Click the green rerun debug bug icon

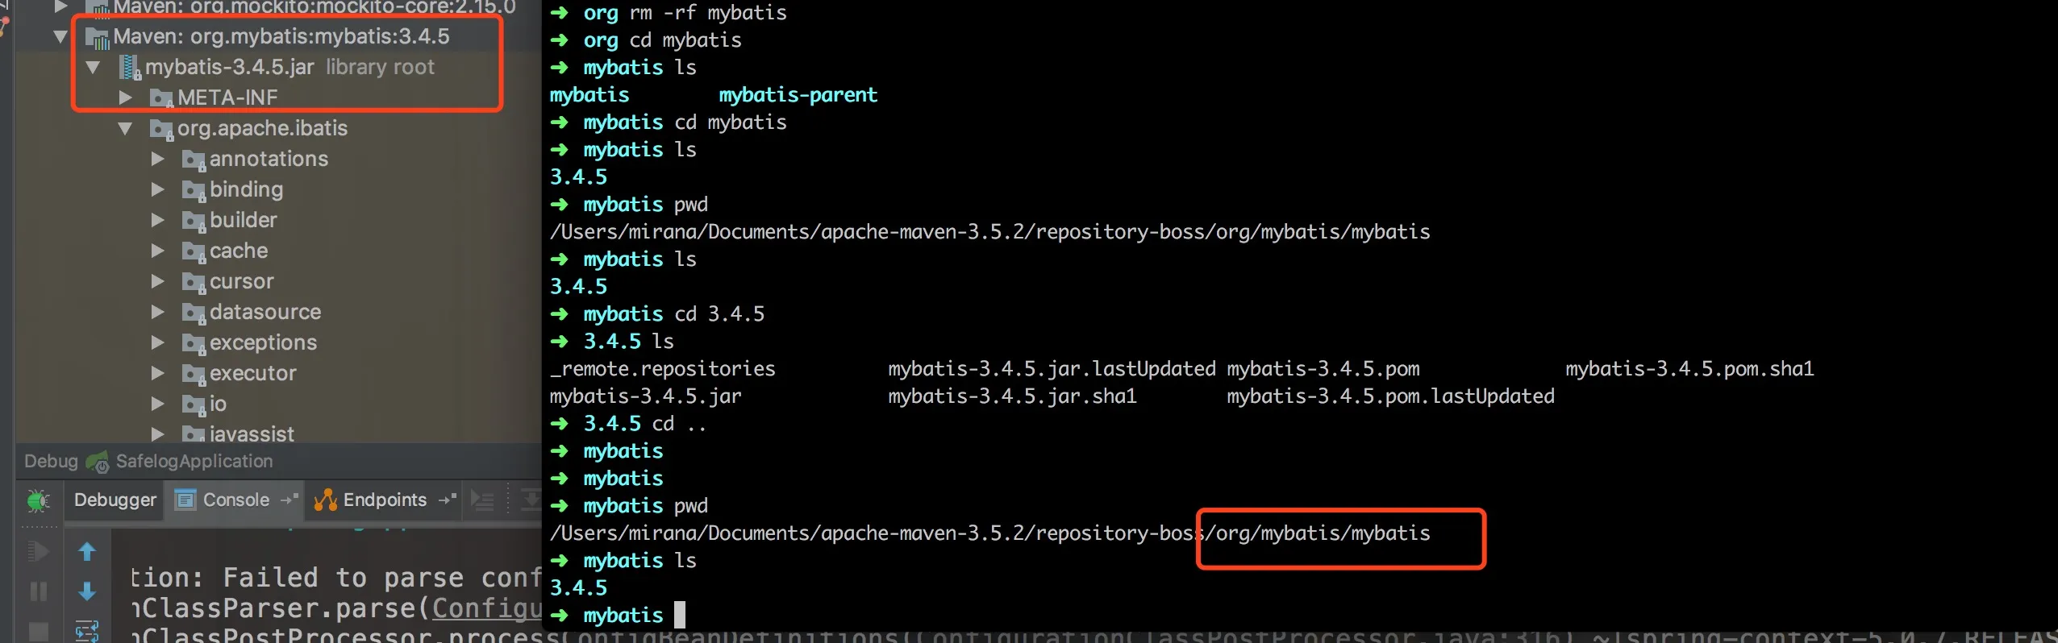(x=37, y=500)
